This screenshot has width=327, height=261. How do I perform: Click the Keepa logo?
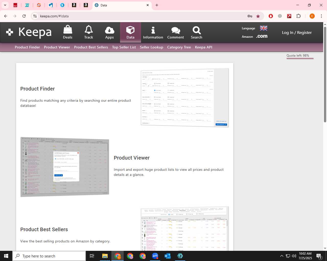[29, 32]
